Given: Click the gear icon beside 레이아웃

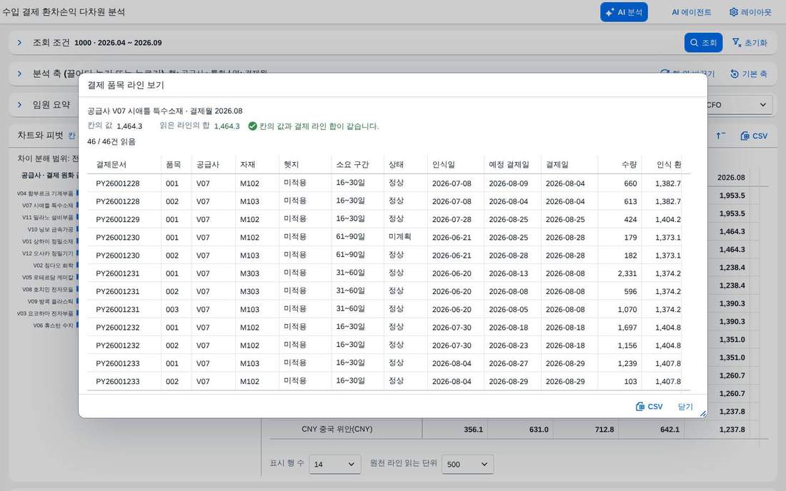Looking at the screenshot, I should [733, 12].
